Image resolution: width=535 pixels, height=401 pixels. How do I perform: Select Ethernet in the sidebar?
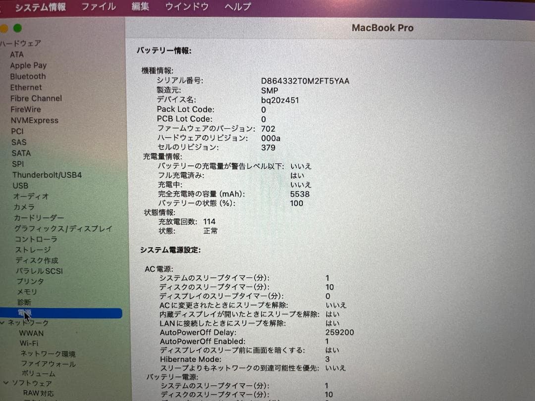click(26, 87)
